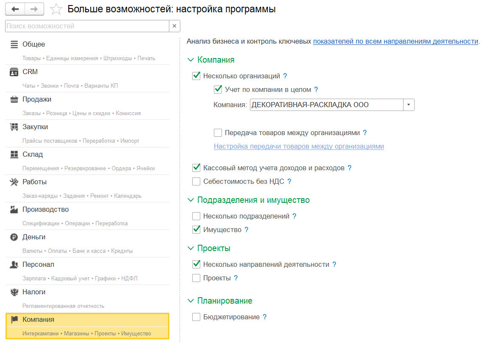The image size is (485, 343).
Task: Select the Закупки cart icon
Action: pyautogui.click(x=14, y=127)
